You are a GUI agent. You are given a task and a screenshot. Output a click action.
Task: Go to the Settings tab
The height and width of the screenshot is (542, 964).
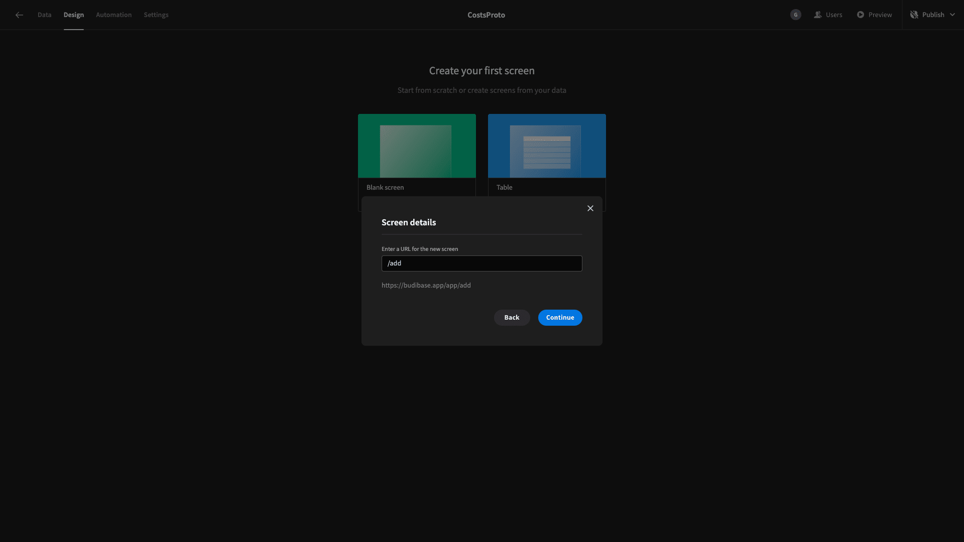click(156, 15)
